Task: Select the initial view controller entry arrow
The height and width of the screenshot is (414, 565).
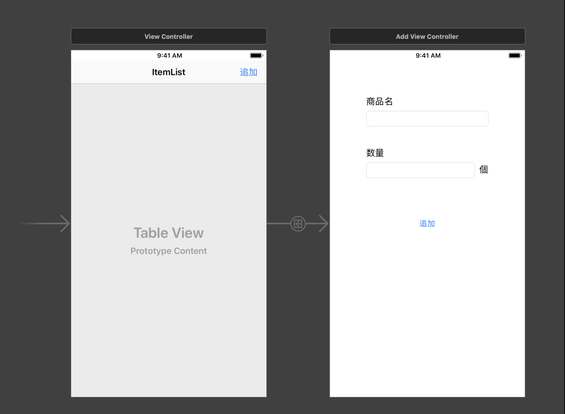Action: (x=44, y=224)
